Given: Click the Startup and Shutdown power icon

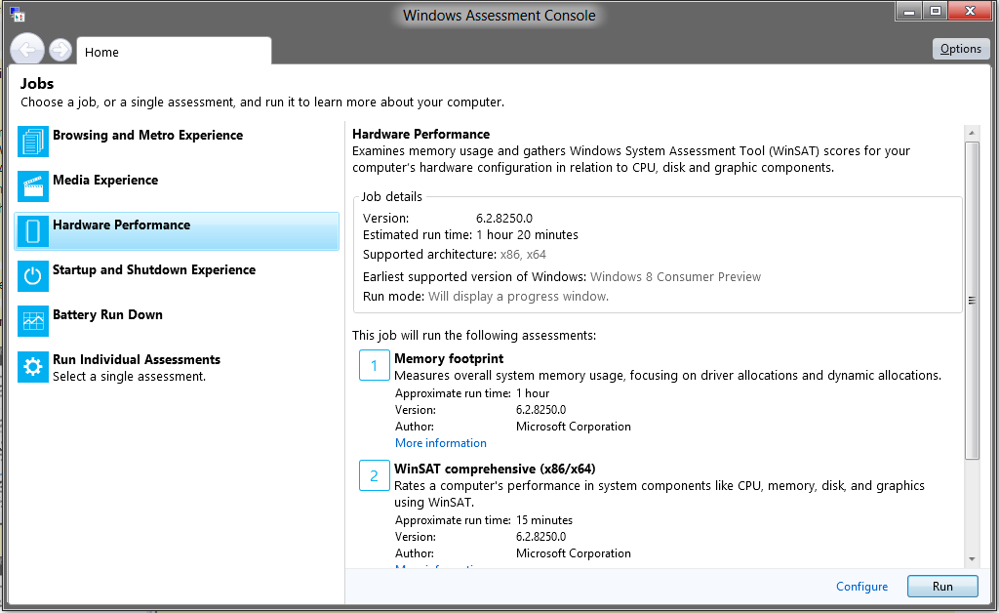Looking at the screenshot, I should (x=32, y=276).
